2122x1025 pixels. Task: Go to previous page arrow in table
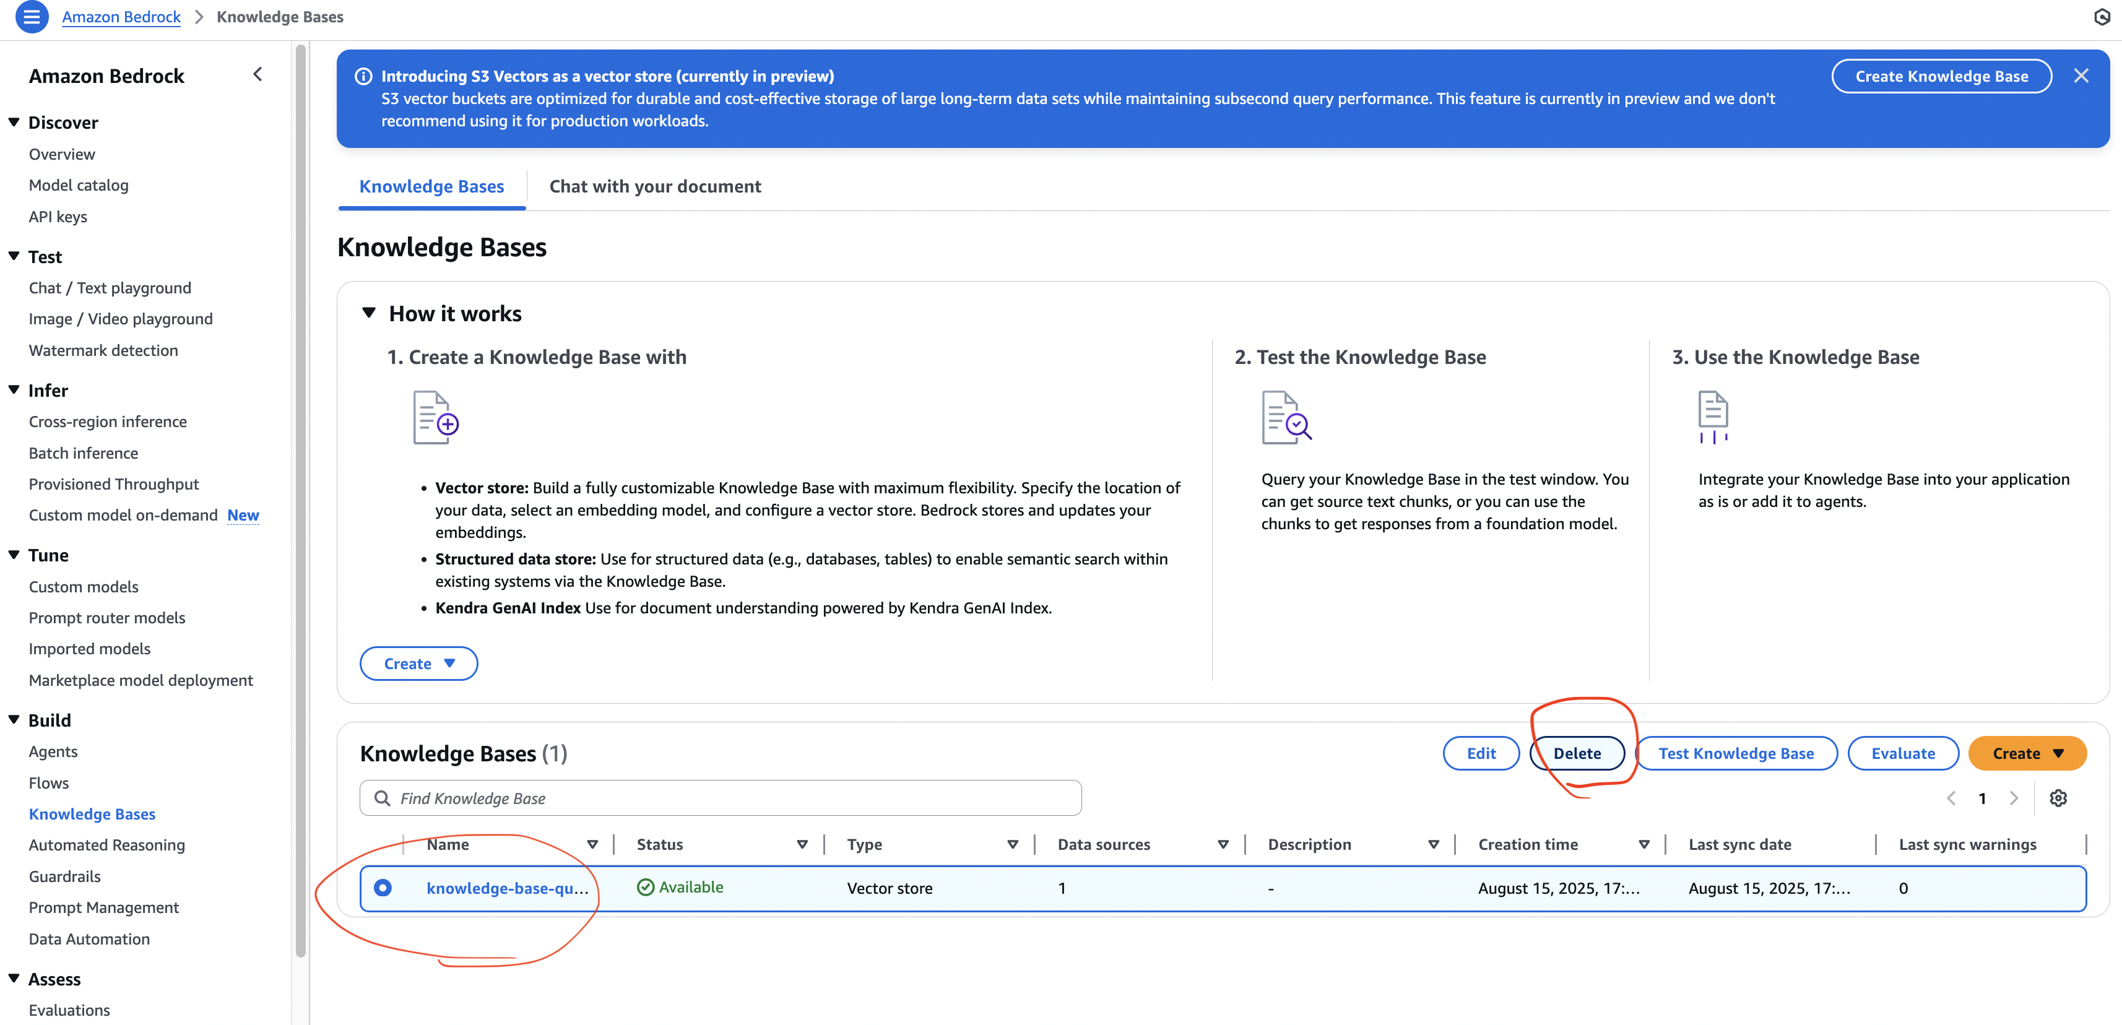tap(1951, 798)
